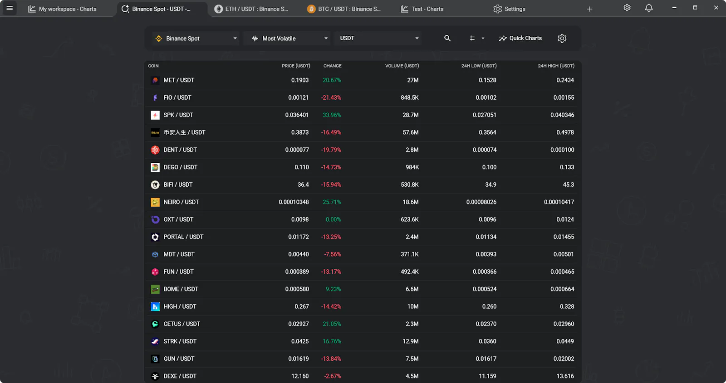Click the PORTAL coin icon
This screenshot has width=726, height=383.
click(155, 237)
